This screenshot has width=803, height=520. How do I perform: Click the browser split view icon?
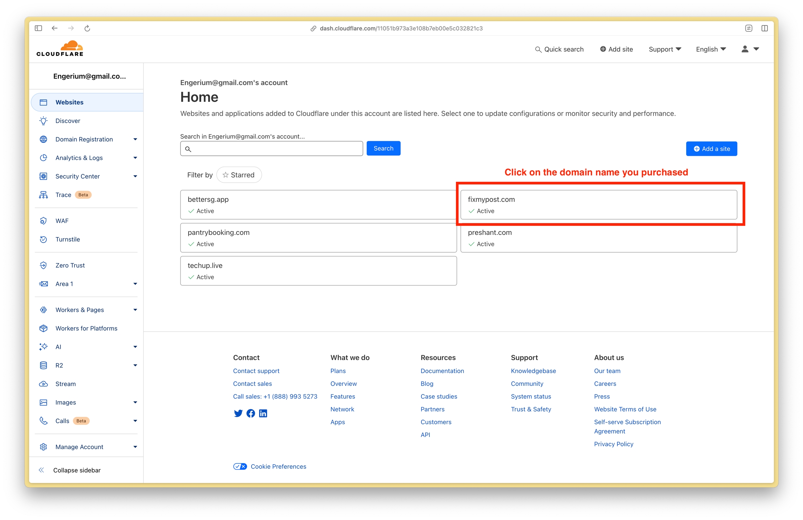pyautogui.click(x=765, y=28)
